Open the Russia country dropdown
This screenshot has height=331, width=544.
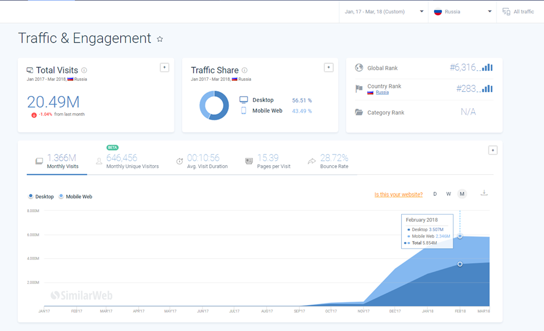[462, 11]
